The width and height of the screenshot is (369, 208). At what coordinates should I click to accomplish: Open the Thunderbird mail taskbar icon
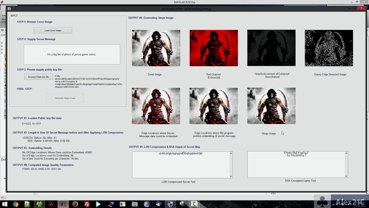[x=158, y=204]
